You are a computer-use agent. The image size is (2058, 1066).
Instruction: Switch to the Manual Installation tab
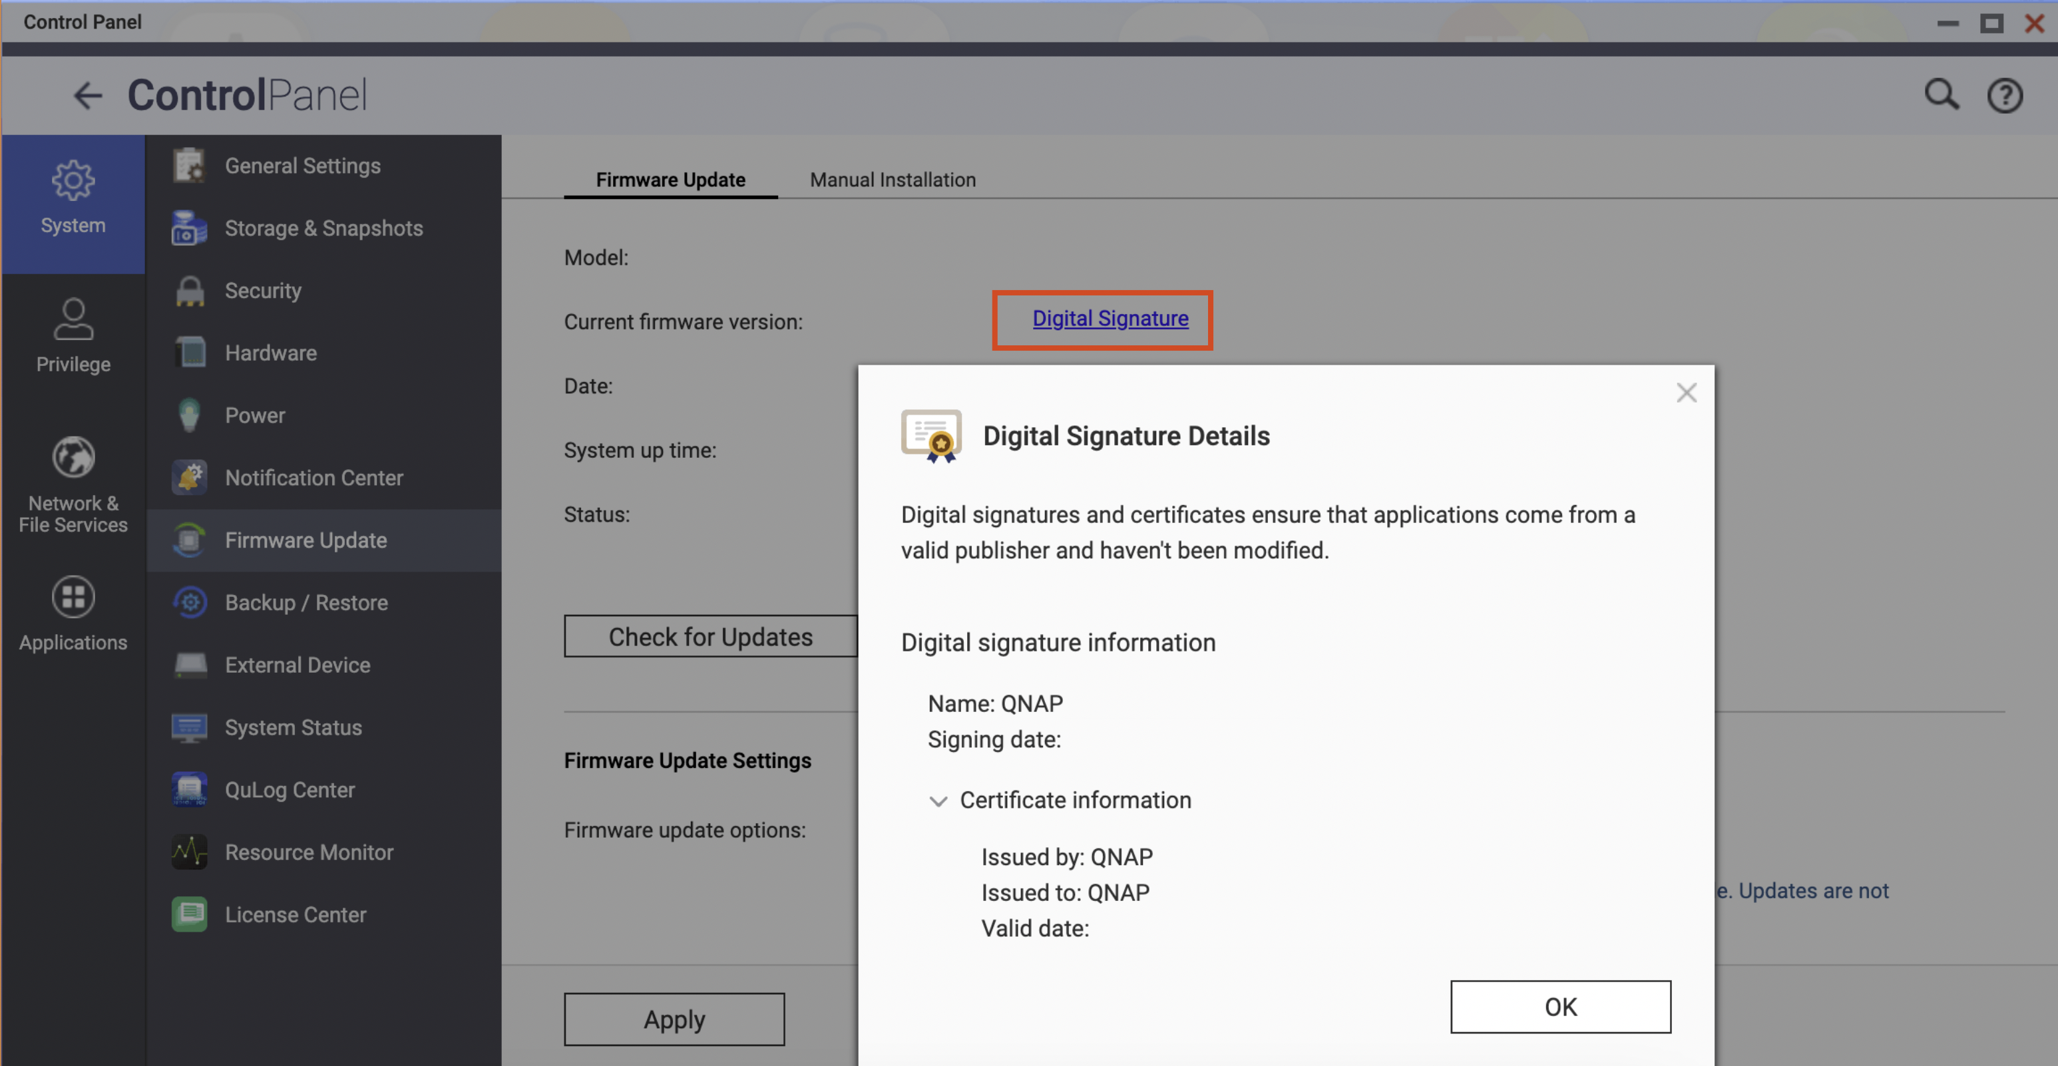click(x=893, y=180)
